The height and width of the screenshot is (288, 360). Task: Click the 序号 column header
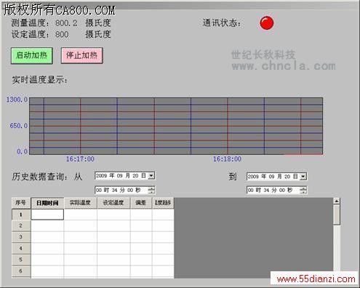21,203
